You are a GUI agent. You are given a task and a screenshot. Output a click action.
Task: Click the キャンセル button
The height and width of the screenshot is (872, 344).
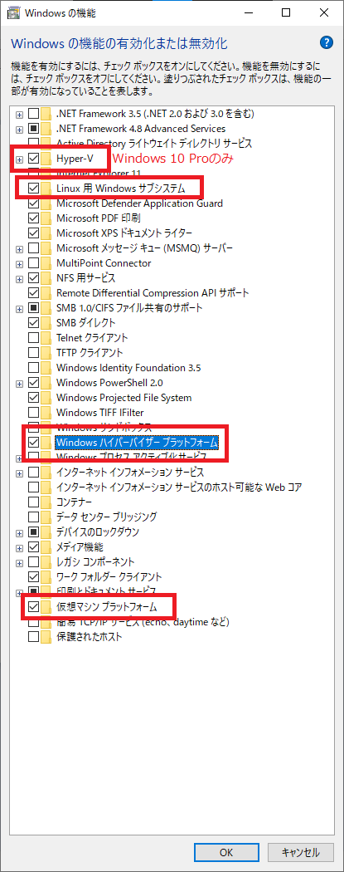(300, 851)
